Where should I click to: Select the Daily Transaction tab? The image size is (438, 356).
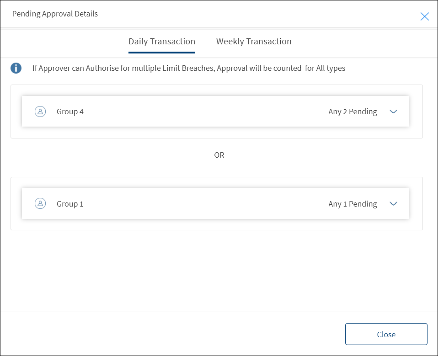coord(162,42)
